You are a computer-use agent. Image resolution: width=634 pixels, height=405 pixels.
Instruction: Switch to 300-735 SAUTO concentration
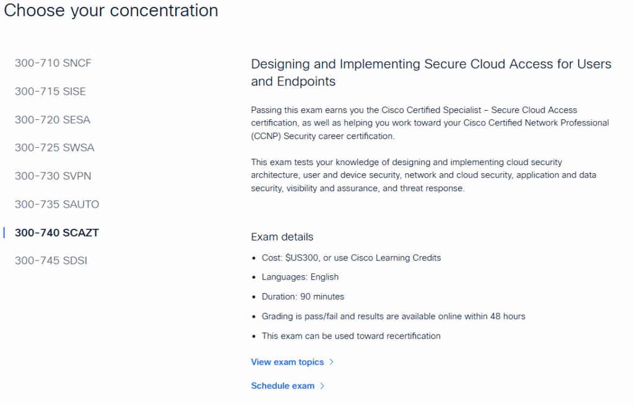point(57,205)
